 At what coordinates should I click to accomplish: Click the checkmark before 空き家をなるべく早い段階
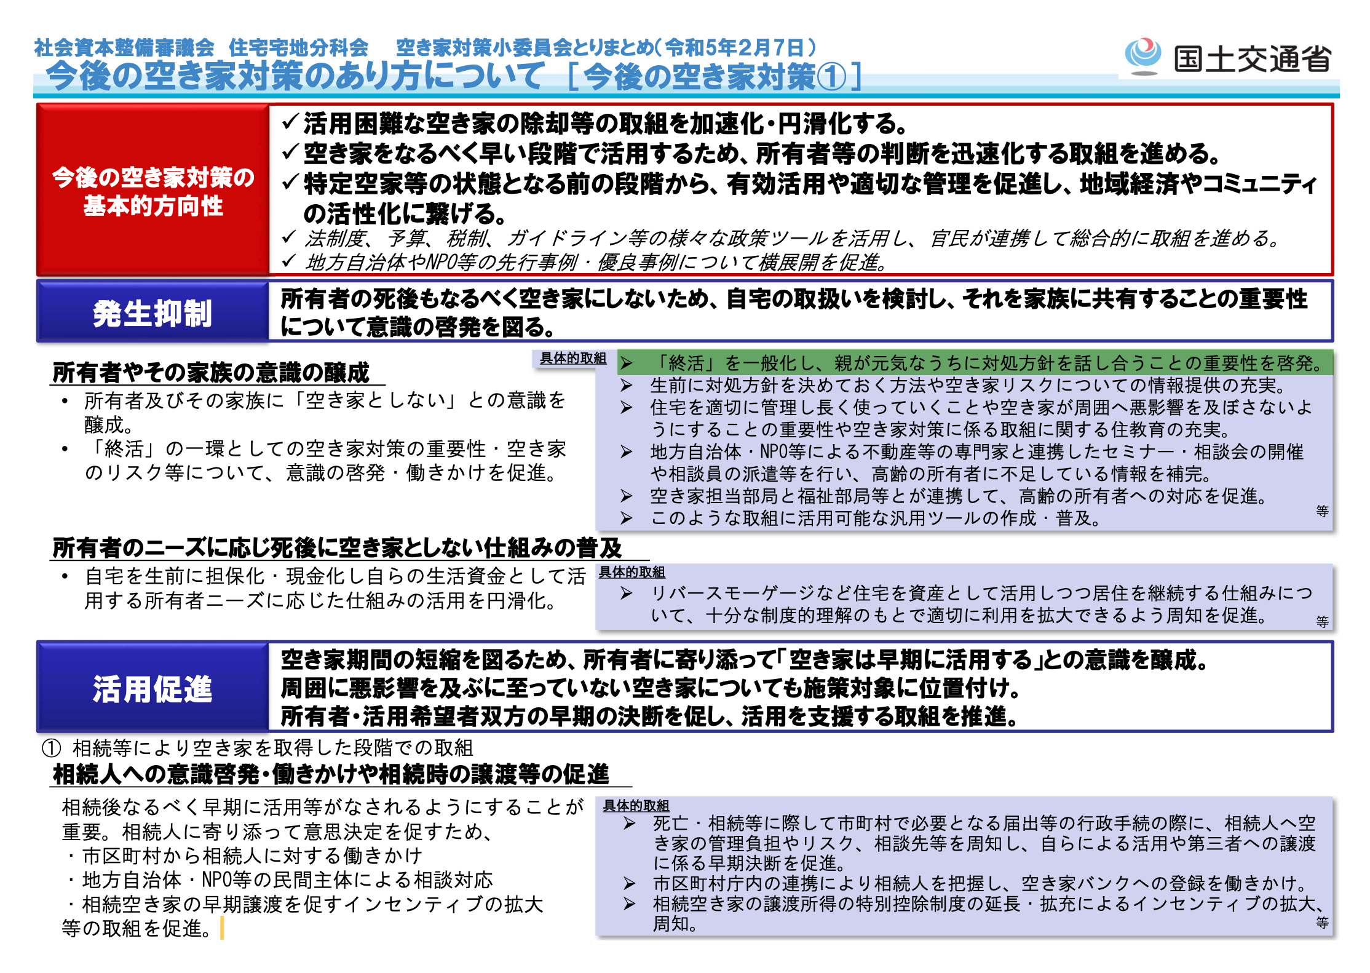tap(290, 152)
